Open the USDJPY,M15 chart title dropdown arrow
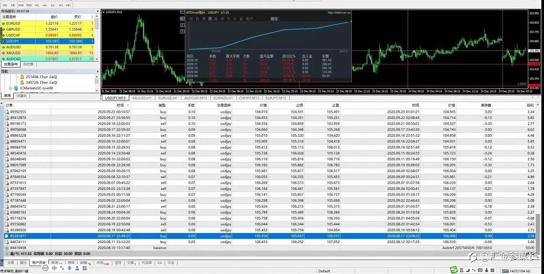 (x=103, y=12)
